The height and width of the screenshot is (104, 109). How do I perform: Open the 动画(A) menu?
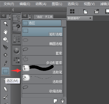(x=41, y=4)
